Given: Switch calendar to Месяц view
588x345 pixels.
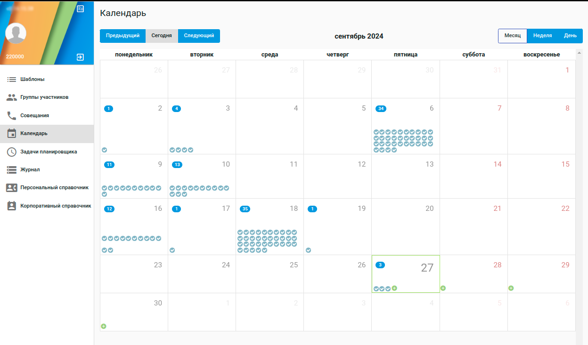Looking at the screenshot, I should (512, 36).
